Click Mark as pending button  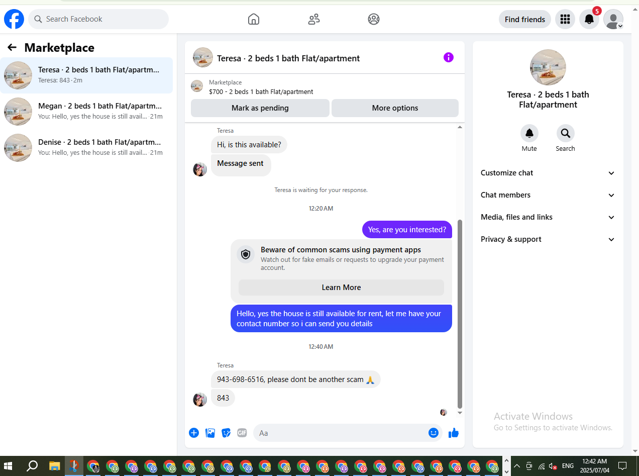[x=260, y=108]
